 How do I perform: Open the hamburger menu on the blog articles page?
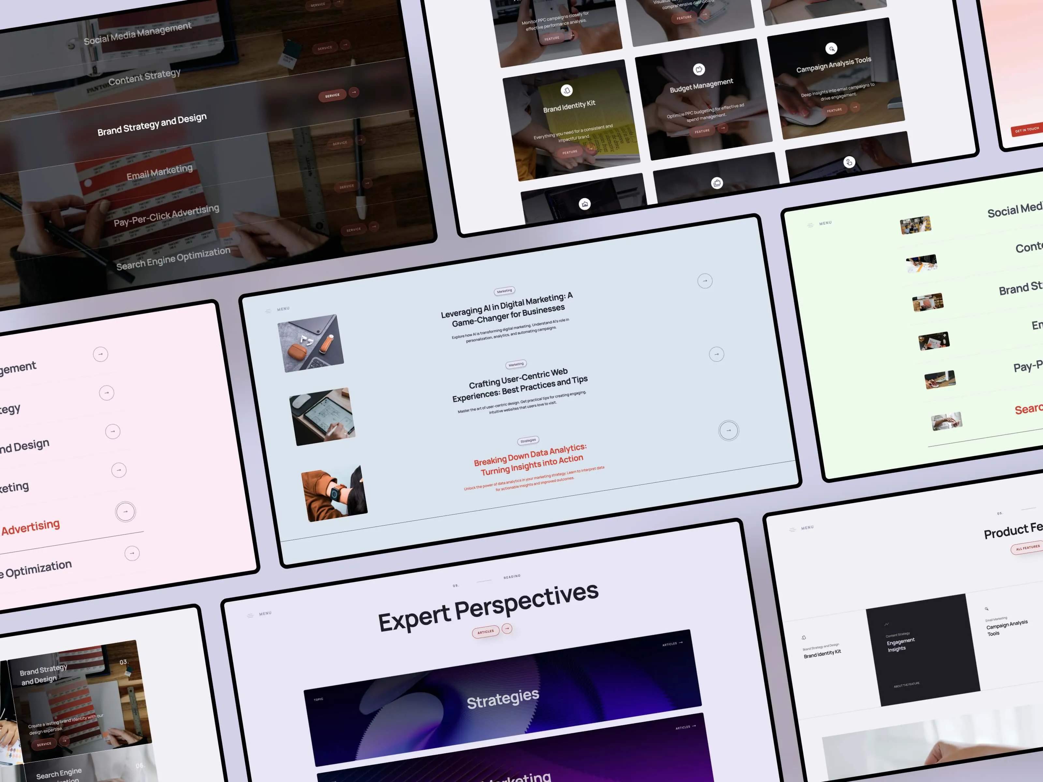[x=269, y=311]
